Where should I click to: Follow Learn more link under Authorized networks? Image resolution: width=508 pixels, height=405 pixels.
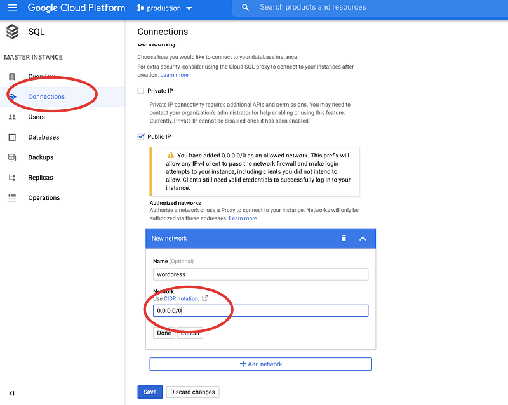(x=243, y=218)
